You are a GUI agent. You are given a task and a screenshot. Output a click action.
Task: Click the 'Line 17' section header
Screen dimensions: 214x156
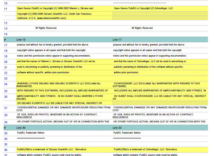pyautogui.click(x=117, y=40)
